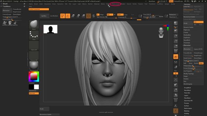
Task: Toggle the Rgb channel button
Action: (110, 15)
